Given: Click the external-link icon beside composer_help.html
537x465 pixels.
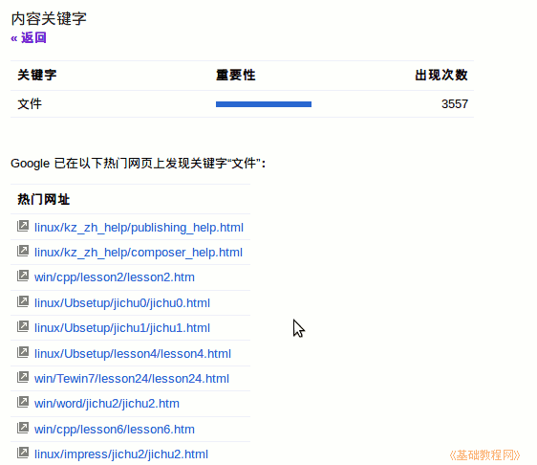Looking at the screenshot, I should coord(23,251).
